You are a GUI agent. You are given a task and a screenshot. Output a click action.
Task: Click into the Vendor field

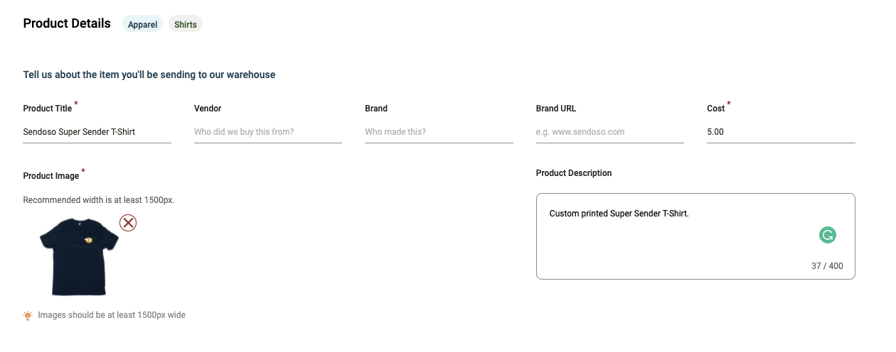267,132
